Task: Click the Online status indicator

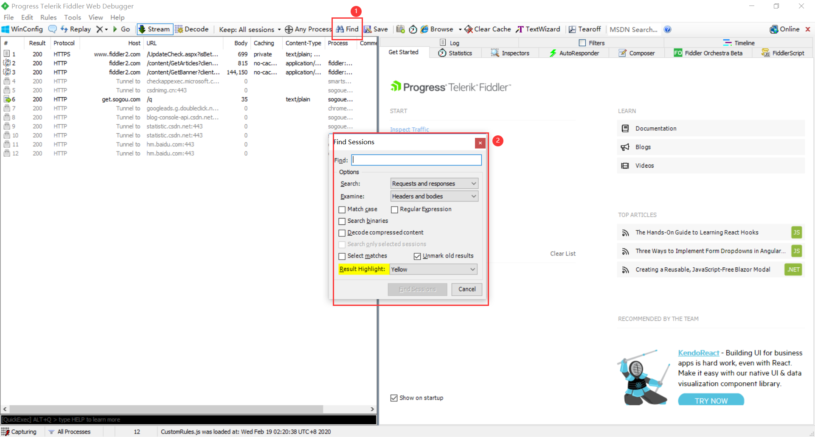Action: point(784,29)
